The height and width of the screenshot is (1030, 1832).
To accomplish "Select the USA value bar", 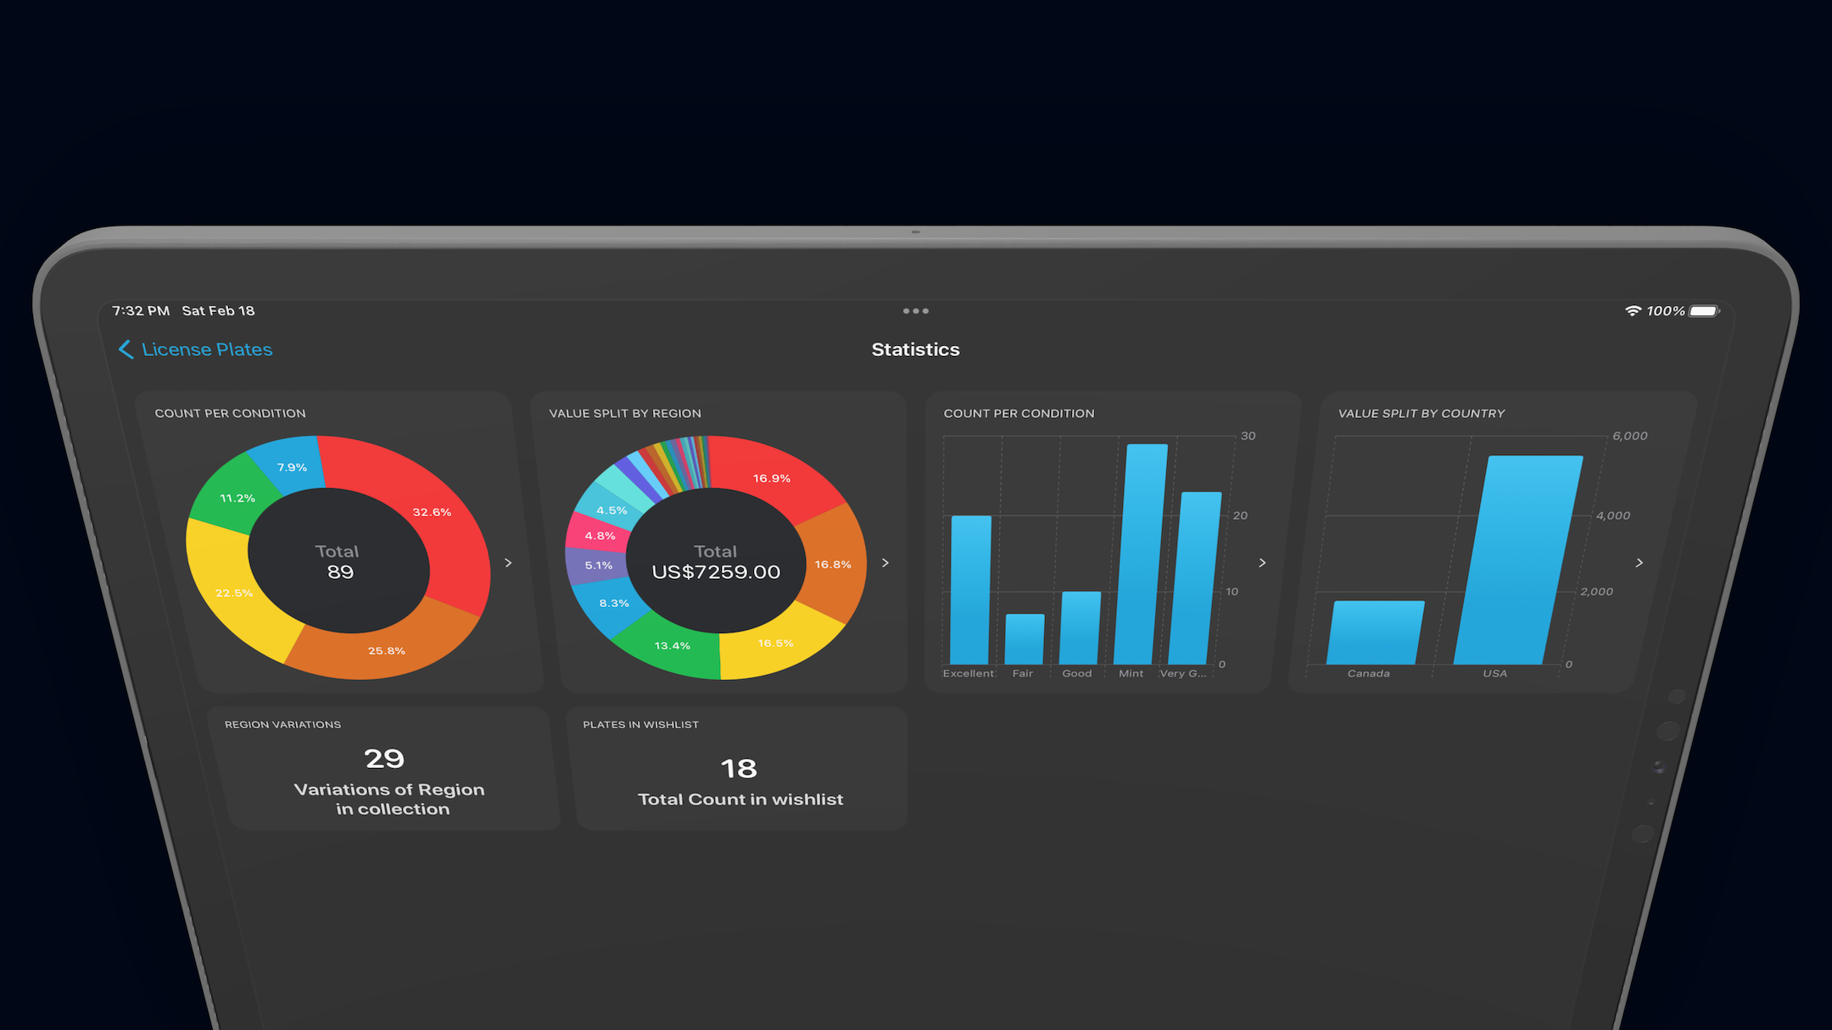I will (1518, 560).
